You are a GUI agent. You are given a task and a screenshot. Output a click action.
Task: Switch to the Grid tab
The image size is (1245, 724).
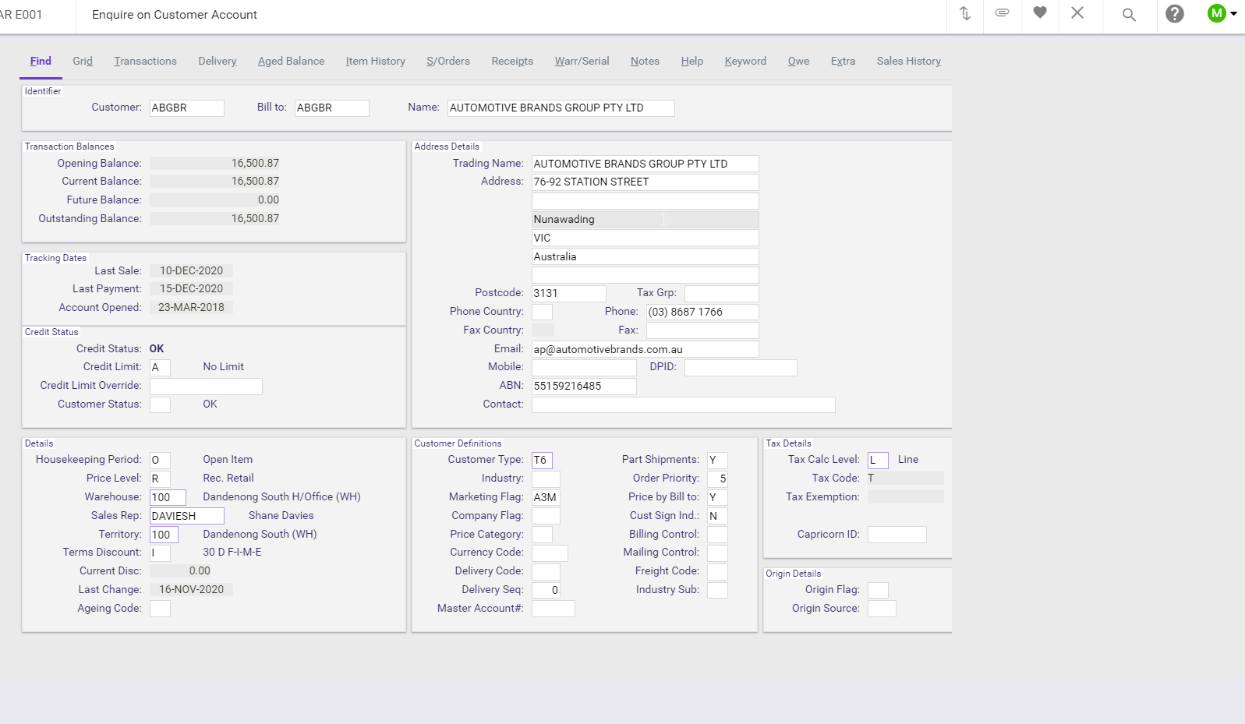click(x=83, y=61)
